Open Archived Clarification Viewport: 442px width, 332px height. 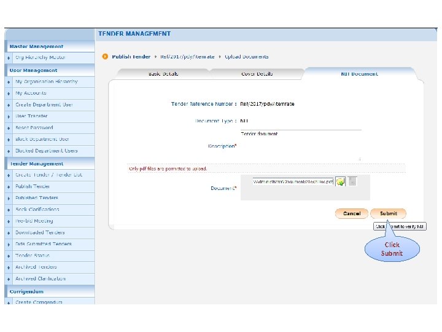pyautogui.click(x=41, y=279)
